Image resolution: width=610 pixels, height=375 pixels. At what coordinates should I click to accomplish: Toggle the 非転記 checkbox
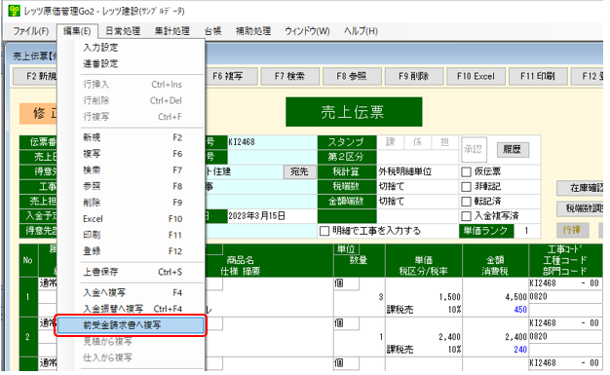(x=466, y=187)
